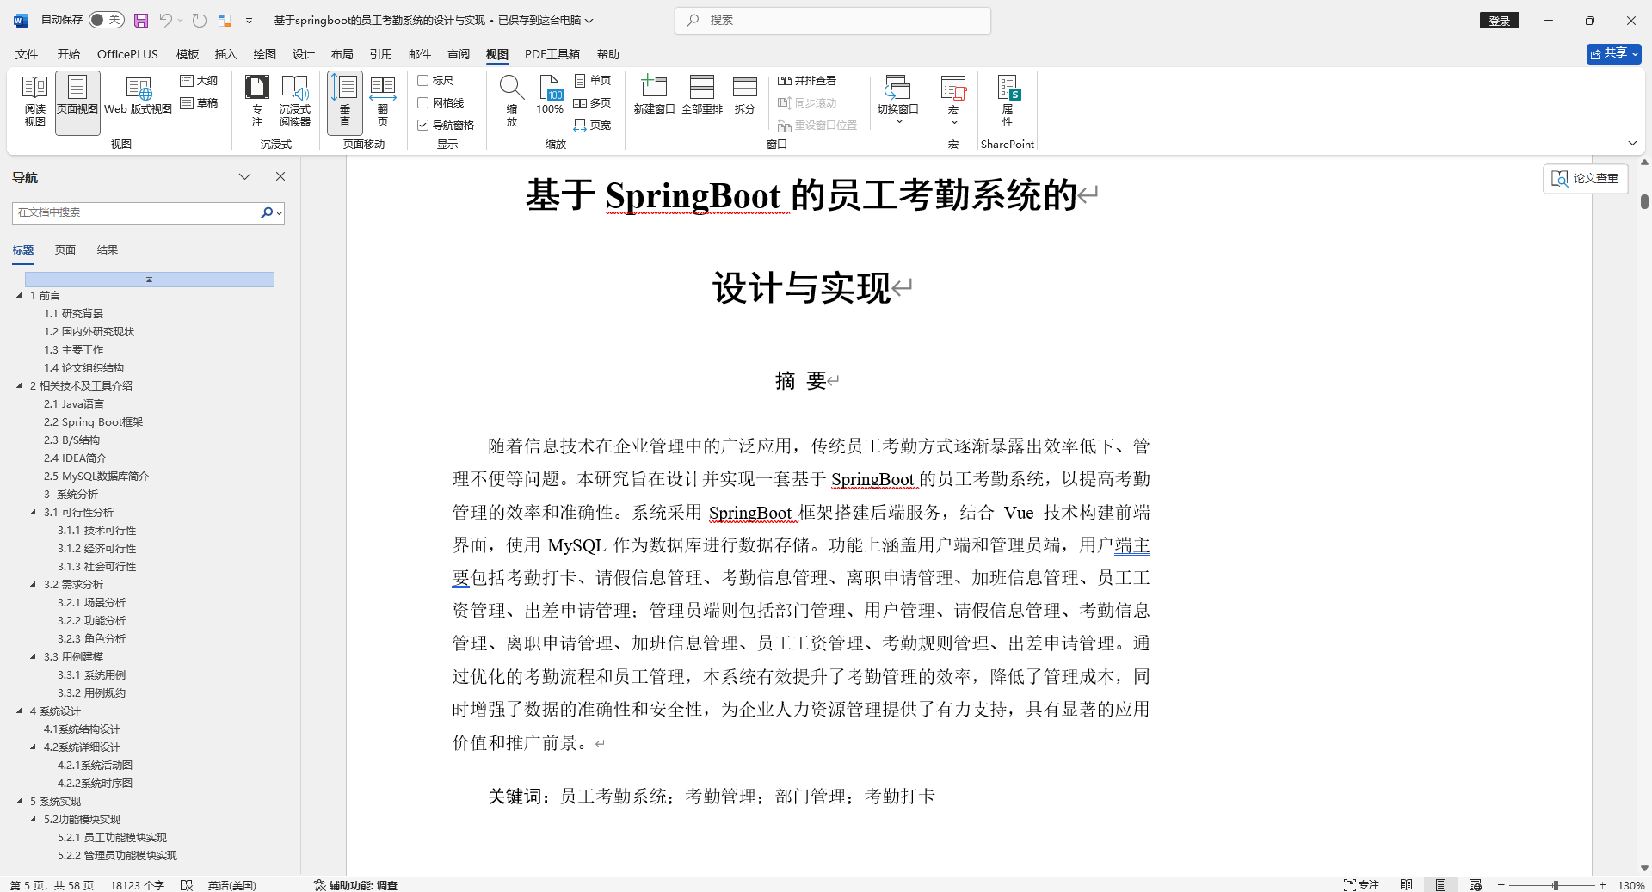
Task: Activate Focus mode (专注) in ribbon
Action: (x=256, y=102)
